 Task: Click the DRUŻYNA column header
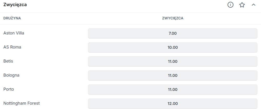(x=12, y=18)
